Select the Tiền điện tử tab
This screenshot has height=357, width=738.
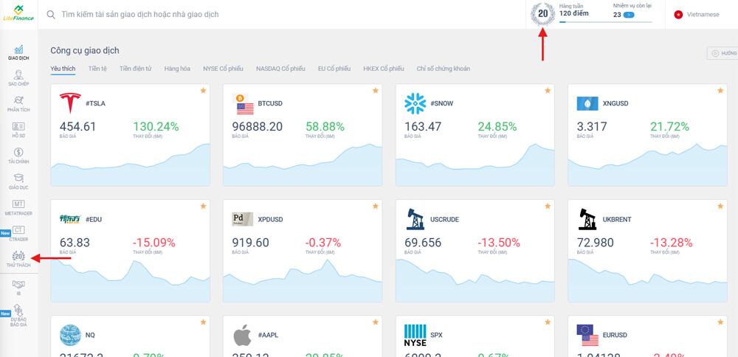click(x=136, y=69)
